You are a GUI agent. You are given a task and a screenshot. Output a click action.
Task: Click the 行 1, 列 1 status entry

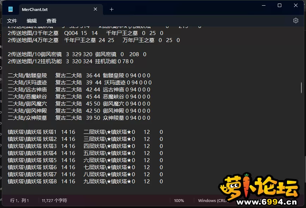point(19,200)
